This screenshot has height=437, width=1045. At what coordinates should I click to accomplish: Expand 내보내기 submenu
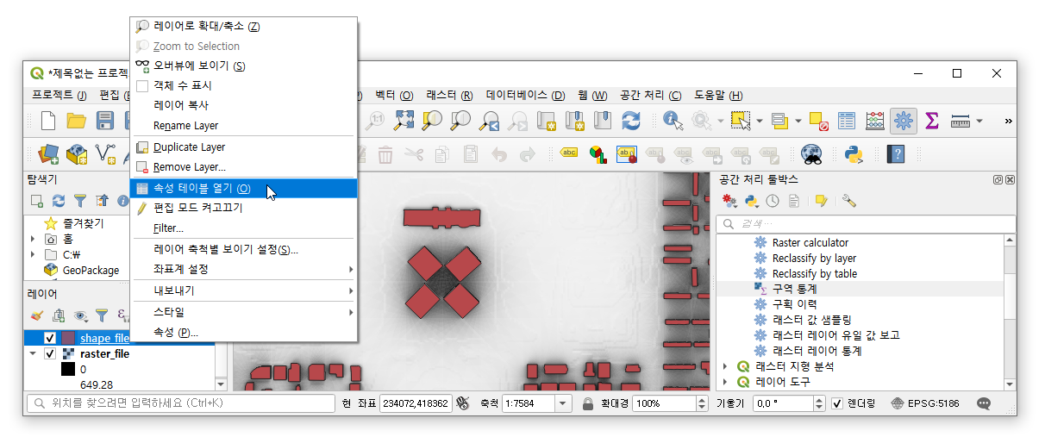(x=243, y=291)
